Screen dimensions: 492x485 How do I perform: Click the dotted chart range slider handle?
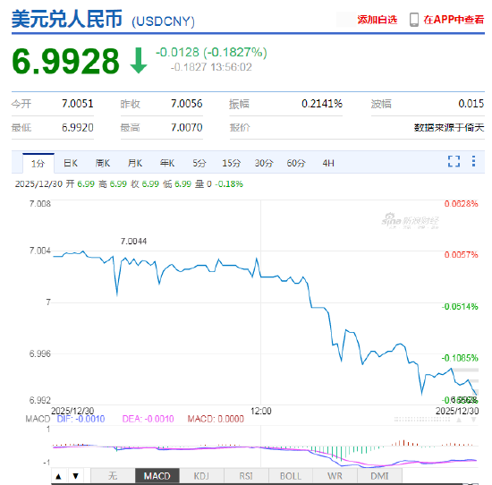pos(421,420)
